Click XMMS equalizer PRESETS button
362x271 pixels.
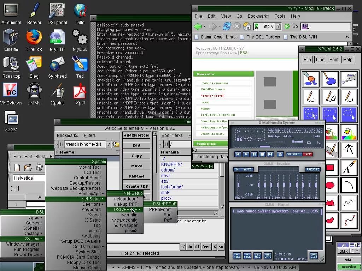(x=313, y=169)
